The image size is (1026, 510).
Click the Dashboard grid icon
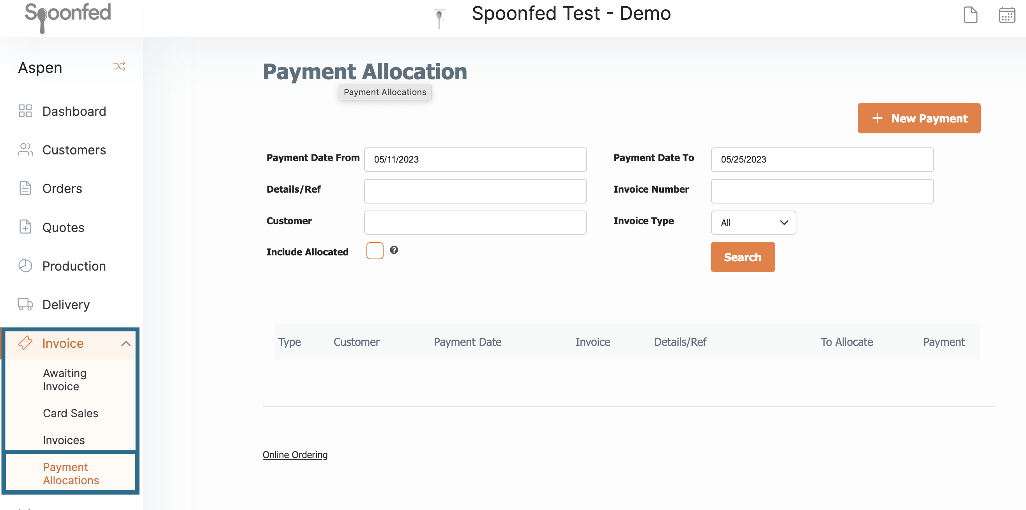[x=25, y=111]
